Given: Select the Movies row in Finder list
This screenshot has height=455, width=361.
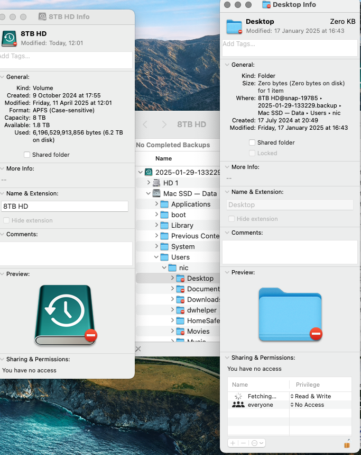Looking at the screenshot, I should (x=178, y=332).
